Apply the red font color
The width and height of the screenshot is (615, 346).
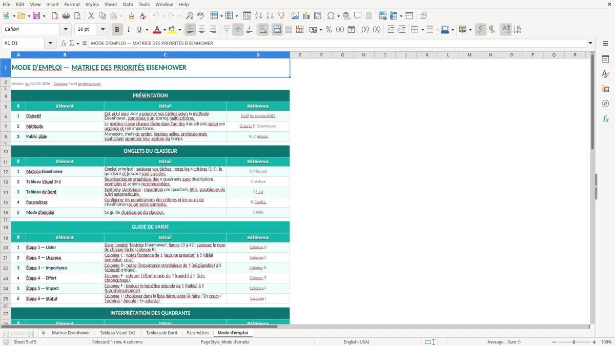[157, 30]
